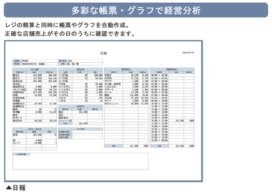Image resolution: width=272 pixels, height=196 pixels.
Task: Click the 日報 title inside the report
Action: (103, 53)
